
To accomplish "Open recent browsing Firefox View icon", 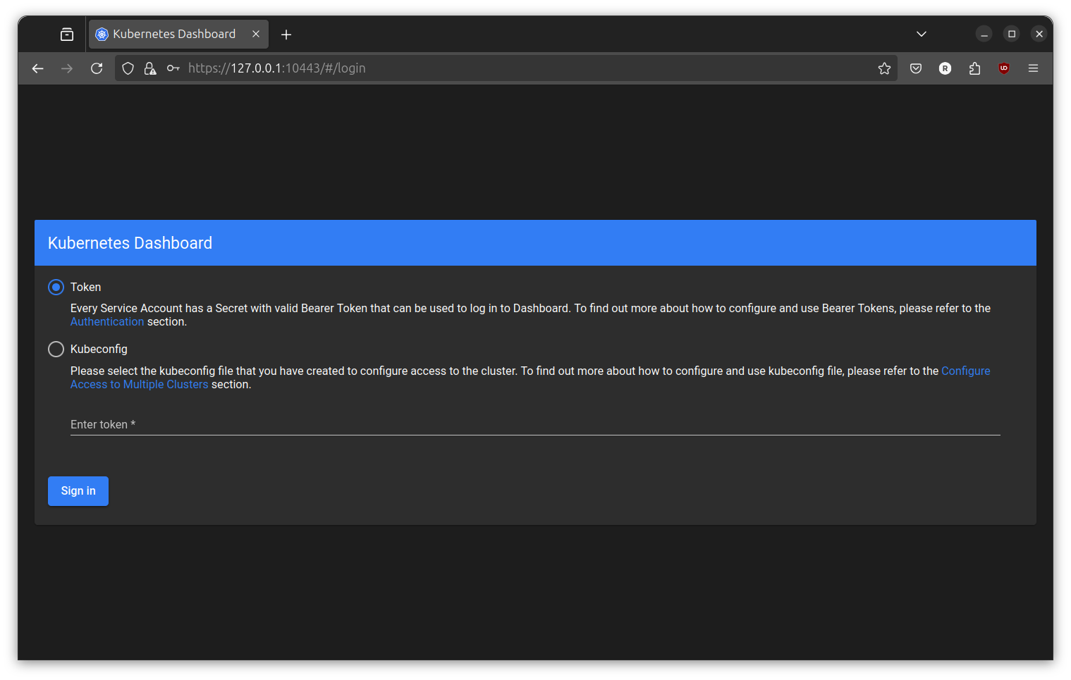I will pos(67,35).
